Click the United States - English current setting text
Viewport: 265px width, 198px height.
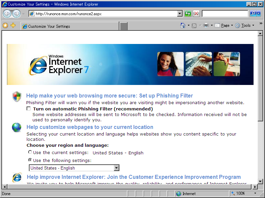tap(118, 153)
